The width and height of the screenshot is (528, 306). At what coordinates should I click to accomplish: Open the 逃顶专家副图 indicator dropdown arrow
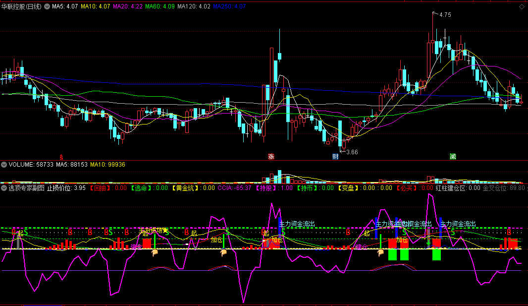coord(4,188)
